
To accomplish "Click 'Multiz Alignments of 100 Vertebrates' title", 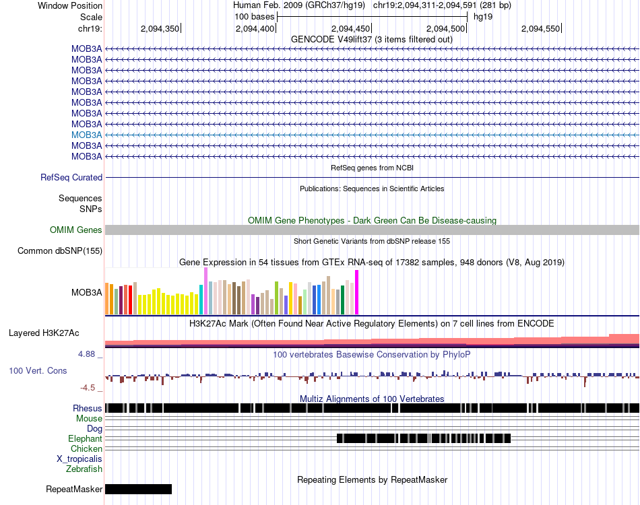I will pyautogui.click(x=372, y=399).
